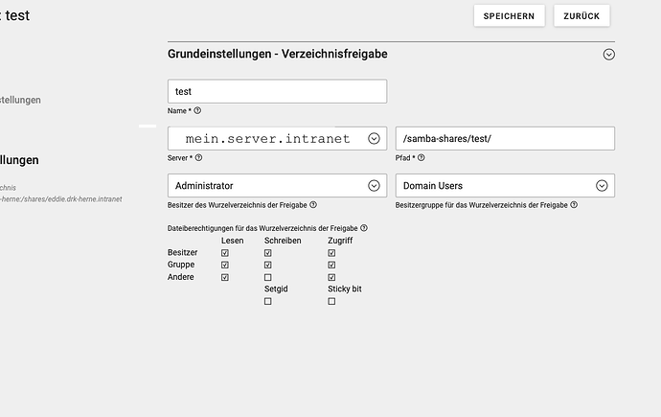Uncheck Lesen permission for Besitzer
Image resolution: width=661 pixels, height=417 pixels.
click(225, 253)
